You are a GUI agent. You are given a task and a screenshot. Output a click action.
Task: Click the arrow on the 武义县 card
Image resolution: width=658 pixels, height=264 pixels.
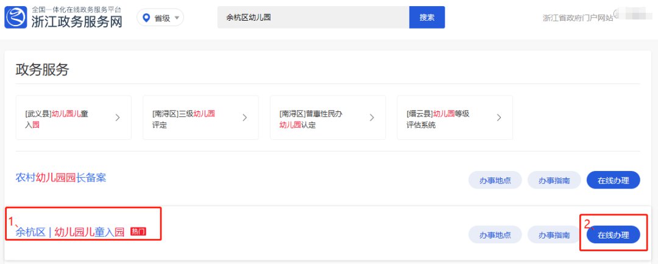pyautogui.click(x=118, y=118)
